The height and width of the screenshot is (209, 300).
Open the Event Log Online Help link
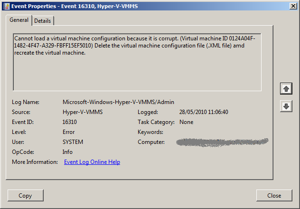92,162
